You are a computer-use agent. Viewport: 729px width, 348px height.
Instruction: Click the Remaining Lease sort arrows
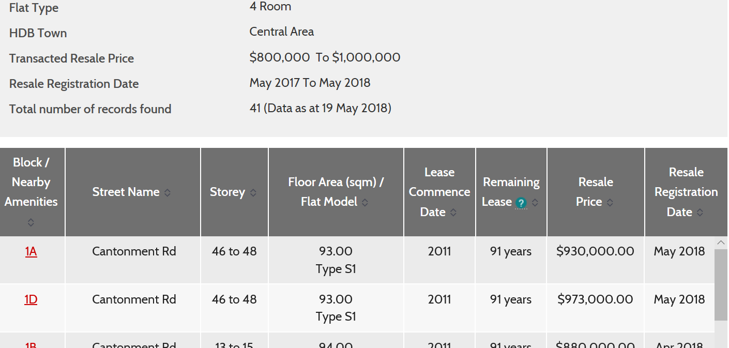click(535, 203)
